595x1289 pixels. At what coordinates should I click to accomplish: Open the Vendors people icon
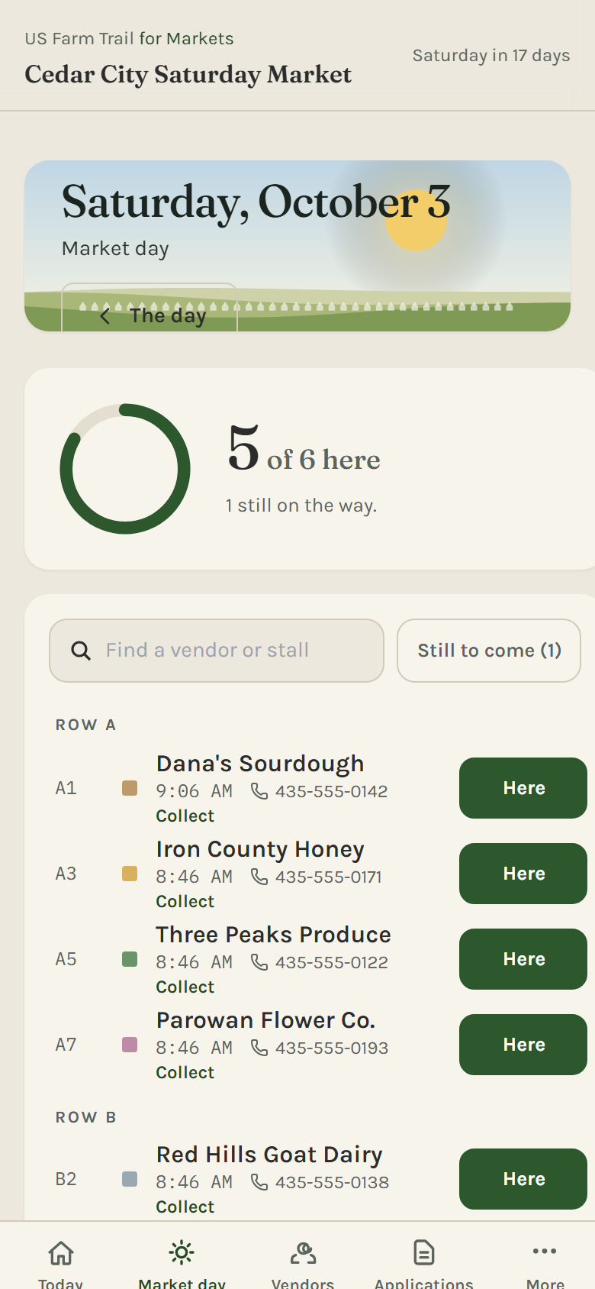(303, 1253)
